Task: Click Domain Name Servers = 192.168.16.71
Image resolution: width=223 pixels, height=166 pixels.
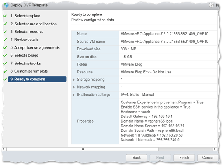Action: pos(153,126)
